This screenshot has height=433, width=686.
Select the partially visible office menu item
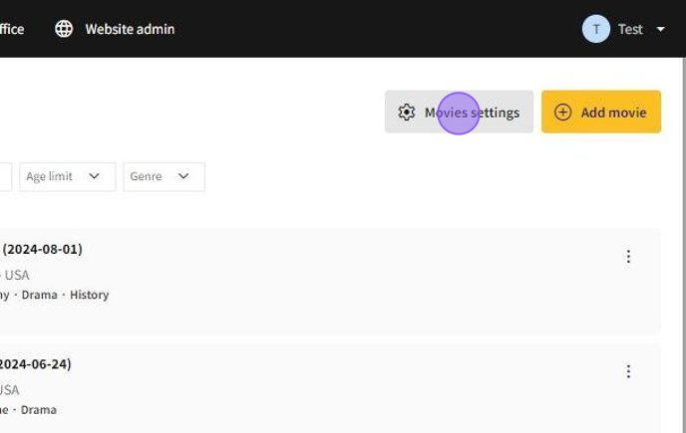(x=12, y=29)
